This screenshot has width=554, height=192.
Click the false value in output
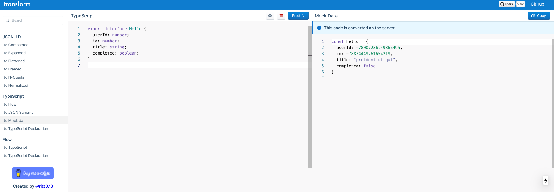click(x=369, y=66)
